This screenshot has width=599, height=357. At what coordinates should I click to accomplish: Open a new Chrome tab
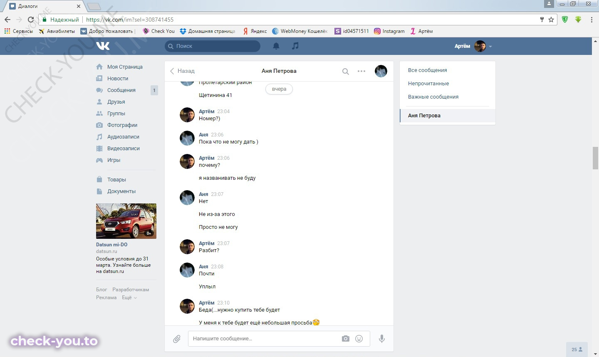[x=94, y=6]
